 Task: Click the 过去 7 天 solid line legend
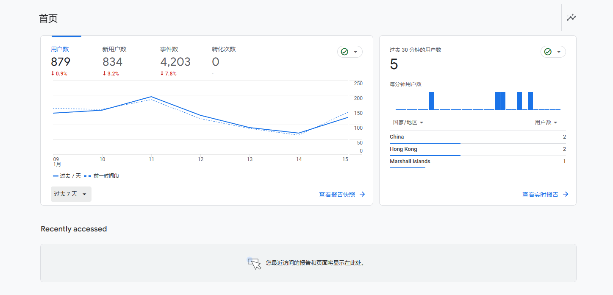[x=67, y=176]
